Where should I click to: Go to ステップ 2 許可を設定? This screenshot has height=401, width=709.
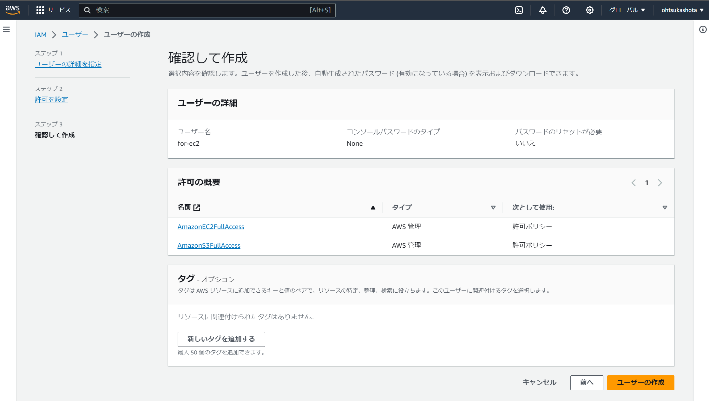pos(51,99)
